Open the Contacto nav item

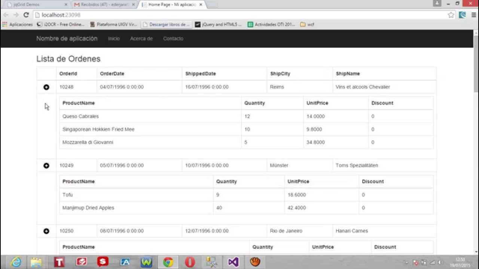coord(173,38)
